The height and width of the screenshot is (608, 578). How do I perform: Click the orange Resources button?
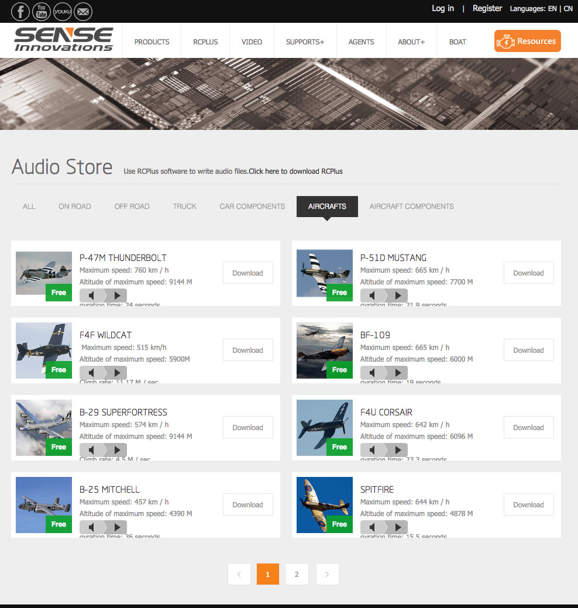coord(528,41)
